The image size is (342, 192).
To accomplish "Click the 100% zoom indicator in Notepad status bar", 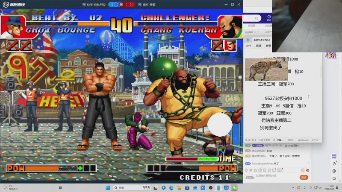I will (x=290, y=140).
